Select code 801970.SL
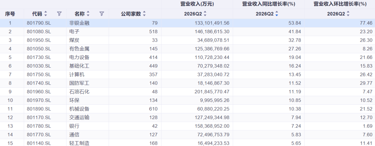 pyautogui.click(x=39, y=100)
